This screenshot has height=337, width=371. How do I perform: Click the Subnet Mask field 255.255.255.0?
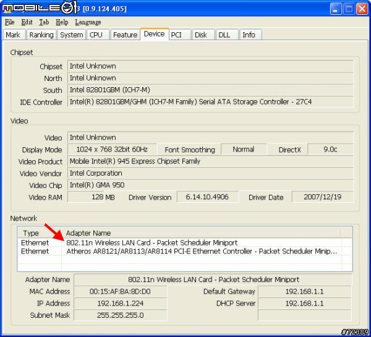point(121,315)
